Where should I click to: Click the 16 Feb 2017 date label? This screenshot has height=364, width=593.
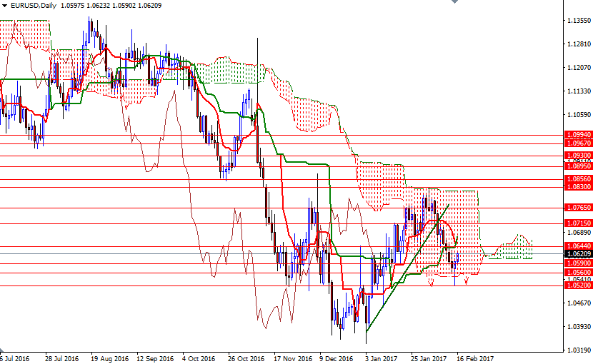(x=475, y=358)
